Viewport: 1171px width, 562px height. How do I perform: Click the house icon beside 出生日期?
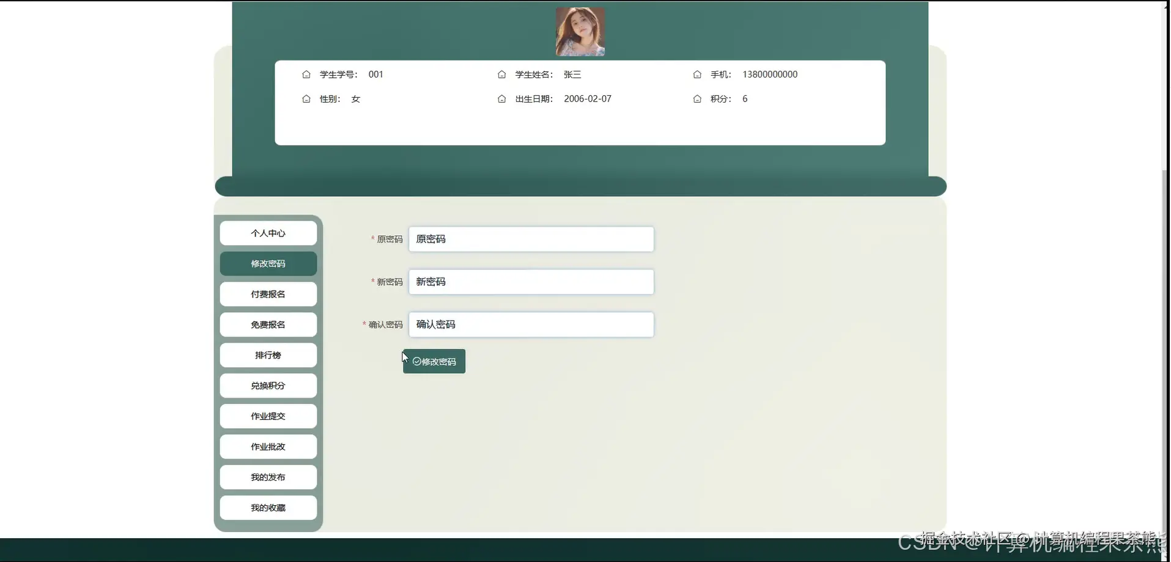tap(501, 99)
